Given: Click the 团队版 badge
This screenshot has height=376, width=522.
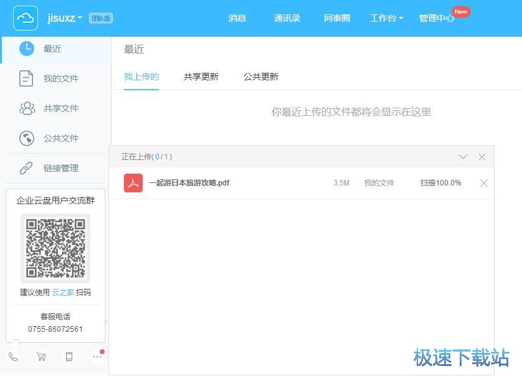Looking at the screenshot, I should pos(101,18).
